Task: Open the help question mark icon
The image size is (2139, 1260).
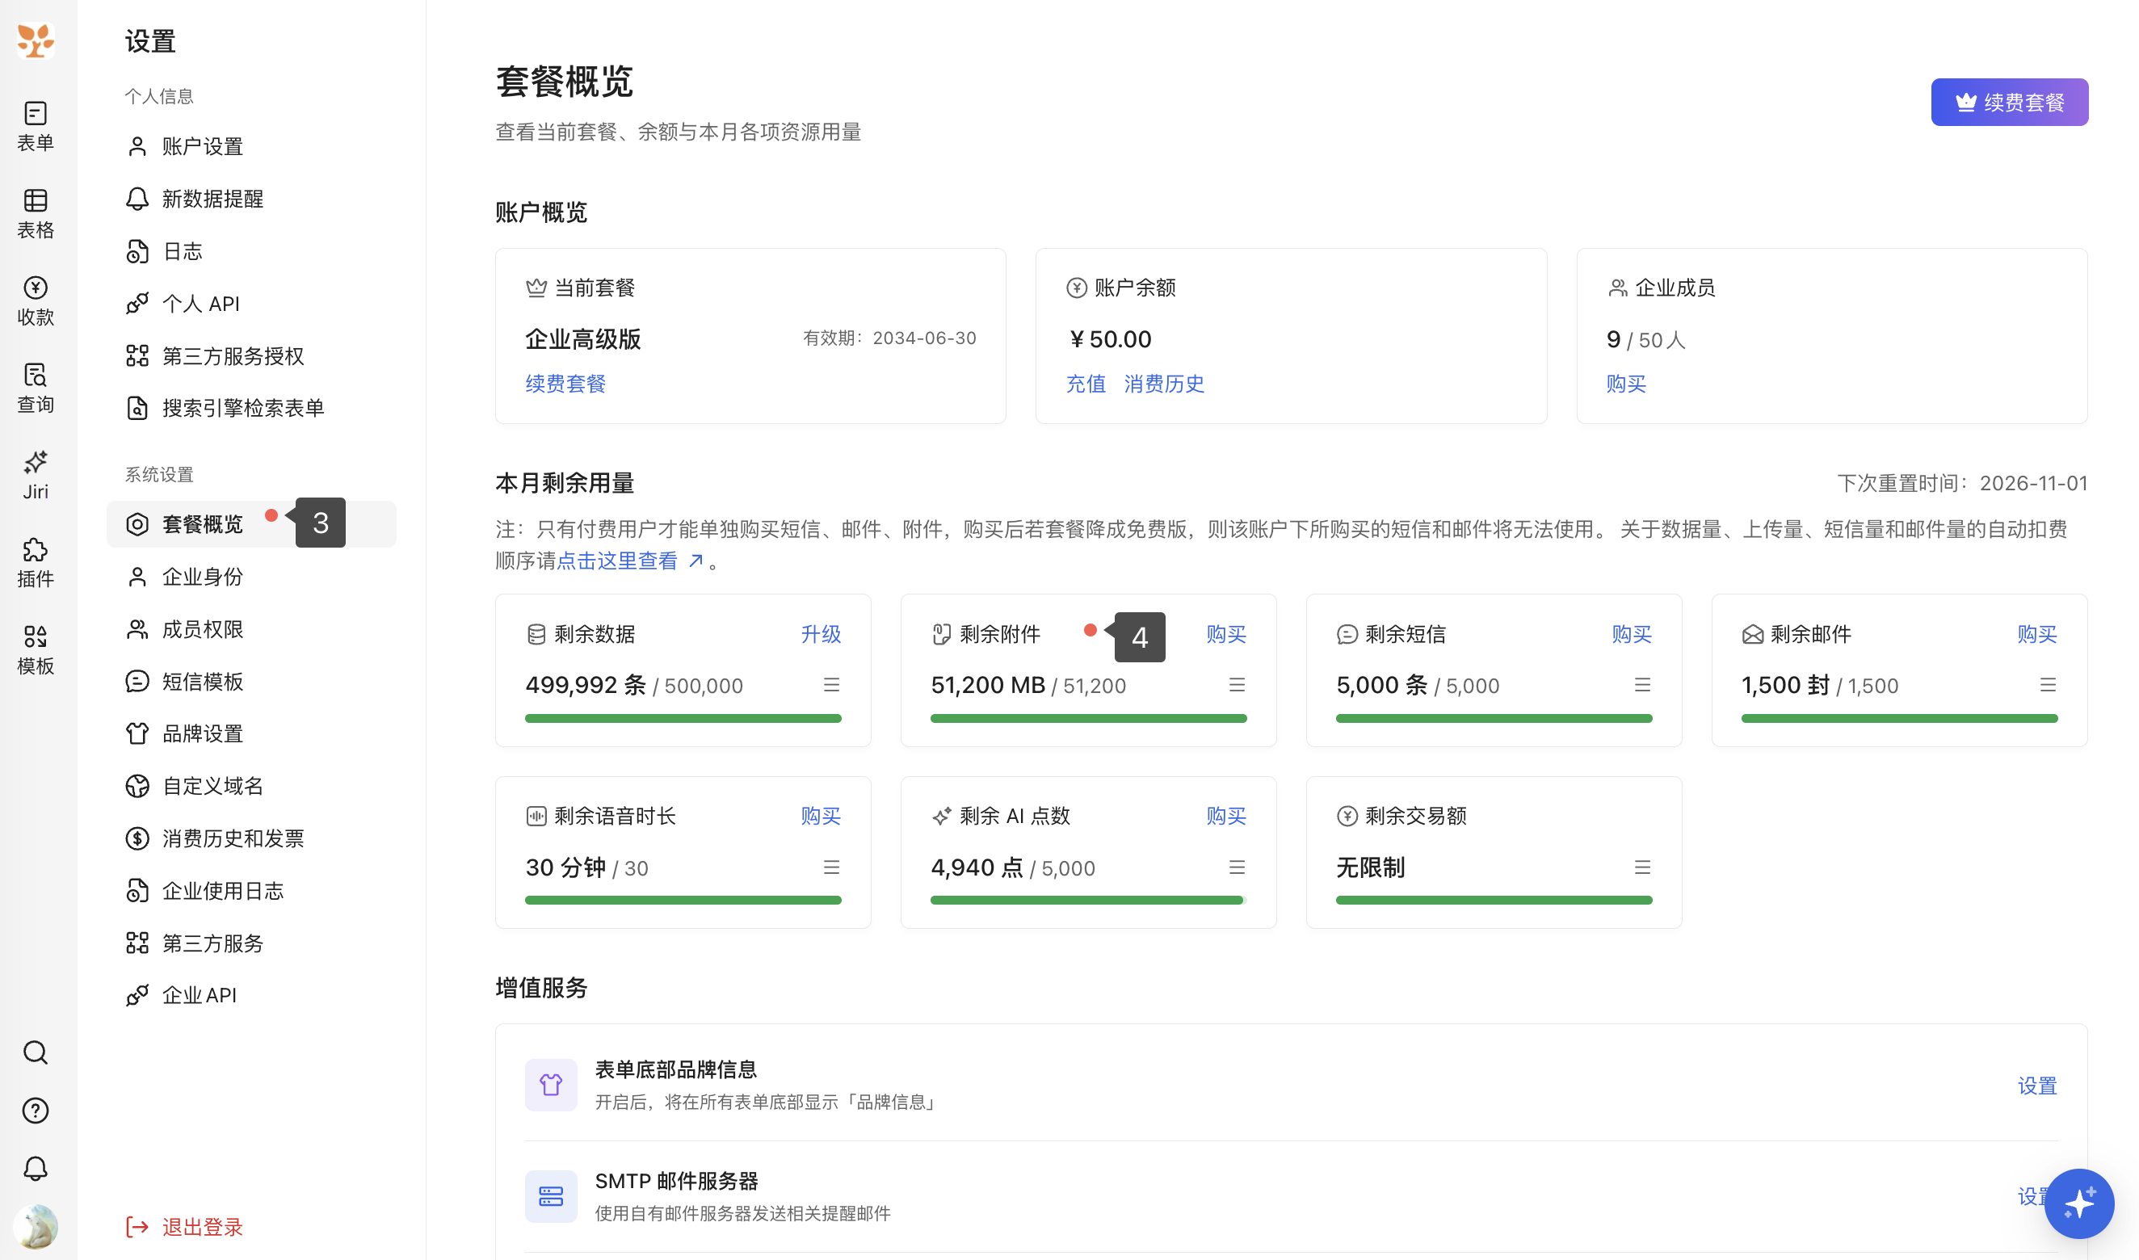Action: [x=36, y=1111]
